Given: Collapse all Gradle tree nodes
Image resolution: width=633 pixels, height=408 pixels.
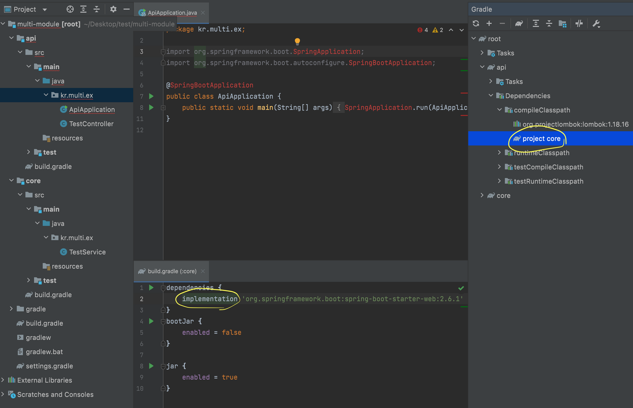Looking at the screenshot, I should pyautogui.click(x=549, y=23).
